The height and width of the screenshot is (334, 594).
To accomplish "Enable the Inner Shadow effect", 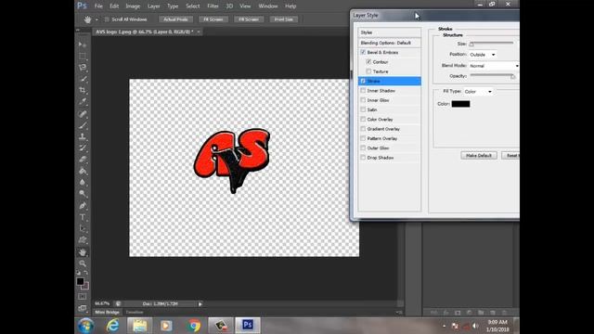I will (x=363, y=91).
